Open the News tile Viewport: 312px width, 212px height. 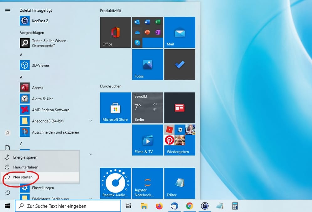[180, 108]
